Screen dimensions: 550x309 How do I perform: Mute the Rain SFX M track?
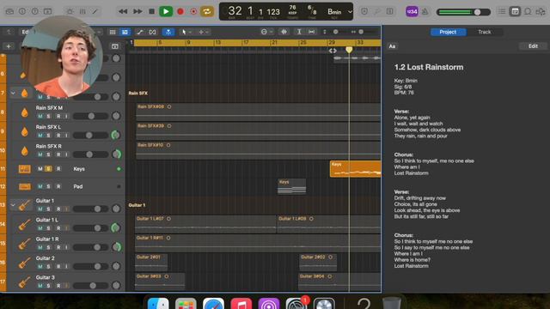(40, 116)
